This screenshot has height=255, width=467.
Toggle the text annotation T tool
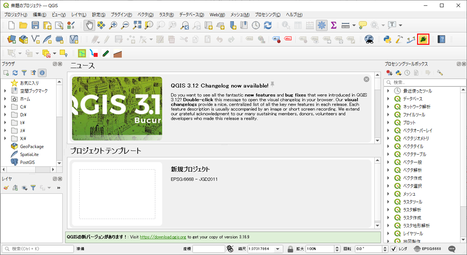point(392,25)
